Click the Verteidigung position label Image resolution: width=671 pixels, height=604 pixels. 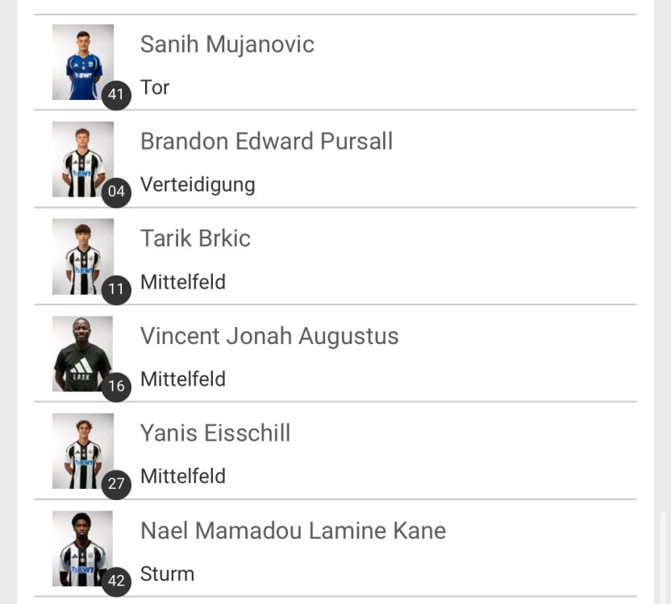tap(198, 184)
